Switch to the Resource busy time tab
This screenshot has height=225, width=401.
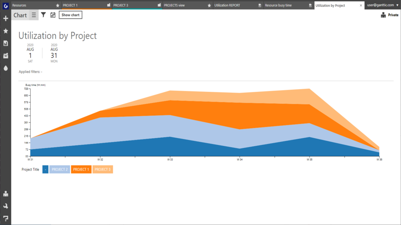click(288, 5)
